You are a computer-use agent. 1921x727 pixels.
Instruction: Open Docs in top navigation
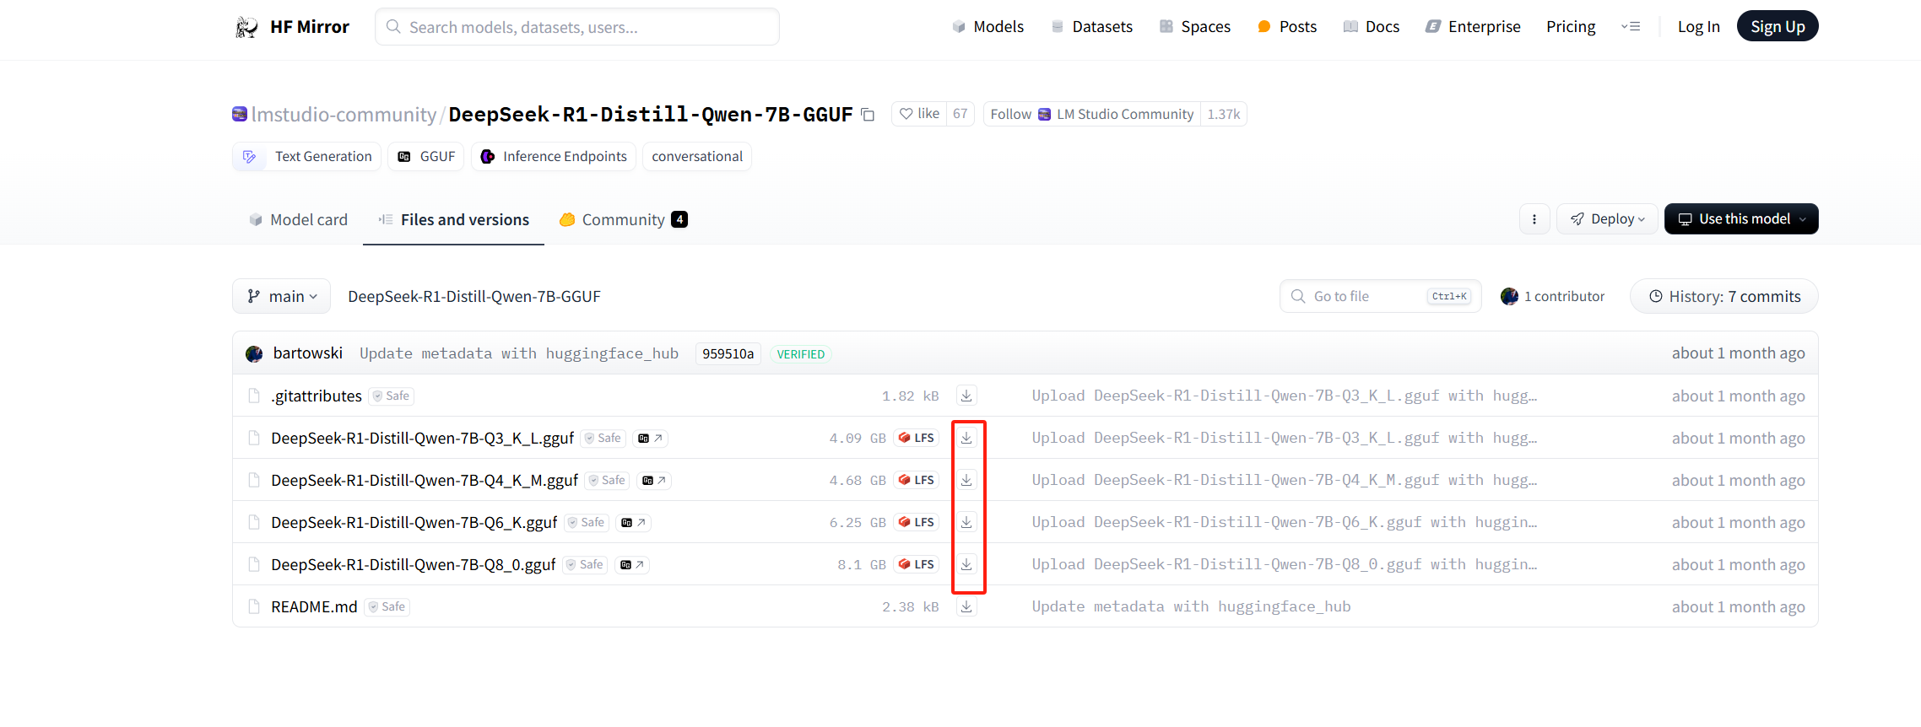1372,27
